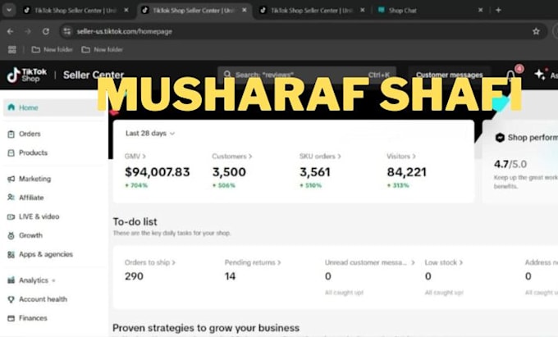Open a new browser tab
Screen dimensions: 558x337
498,11
